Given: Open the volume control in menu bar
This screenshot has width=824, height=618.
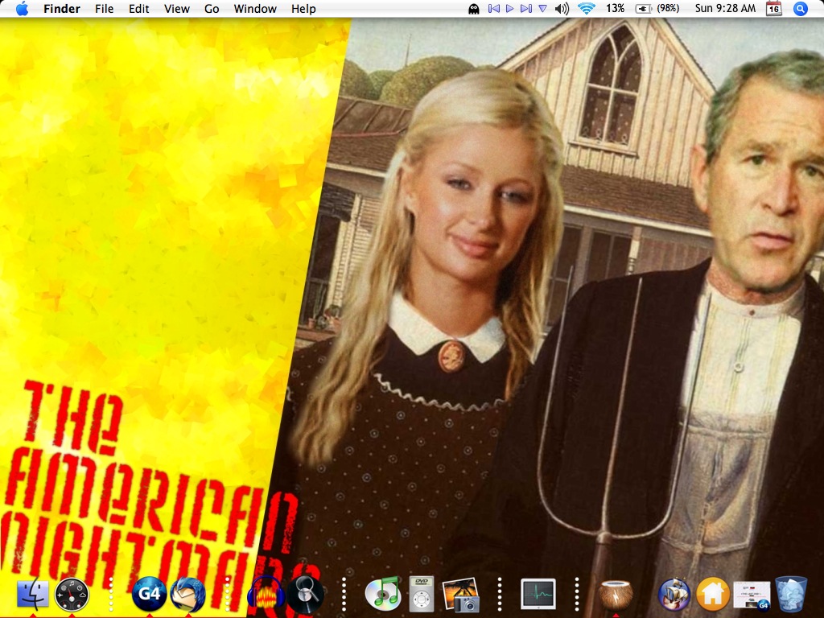Looking at the screenshot, I should click(562, 8).
